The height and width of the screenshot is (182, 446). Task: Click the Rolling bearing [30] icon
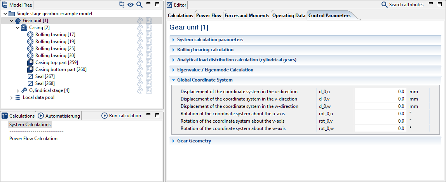pos(30,55)
